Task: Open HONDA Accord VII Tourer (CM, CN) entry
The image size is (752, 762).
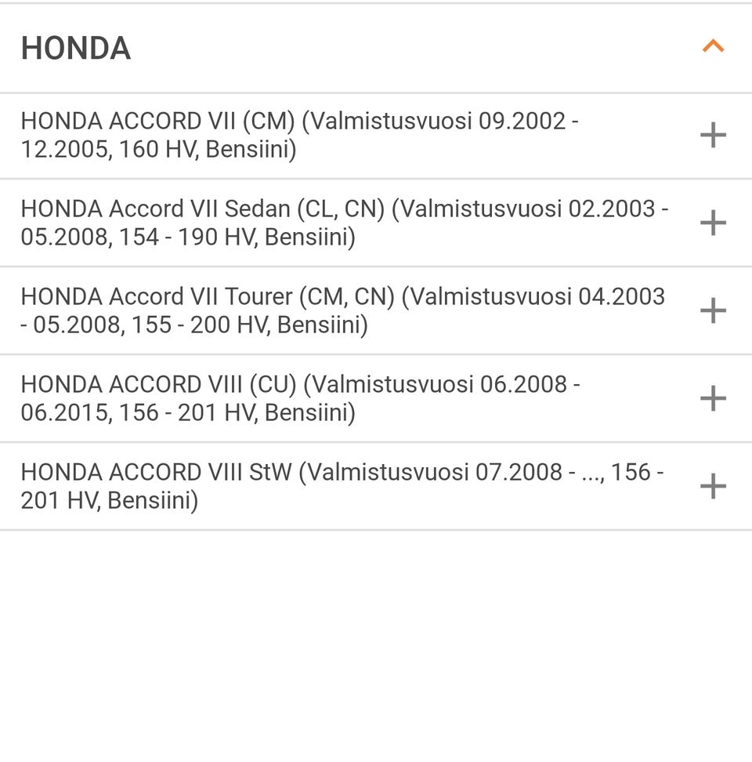Action: pyautogui.click(x=210, y=297)
